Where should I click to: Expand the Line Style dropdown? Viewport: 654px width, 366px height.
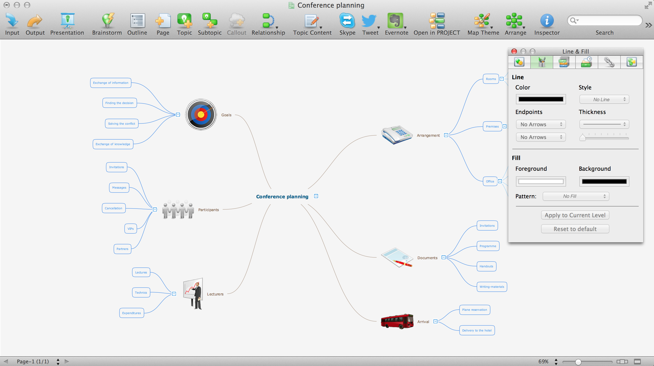[x=604, y=99]
